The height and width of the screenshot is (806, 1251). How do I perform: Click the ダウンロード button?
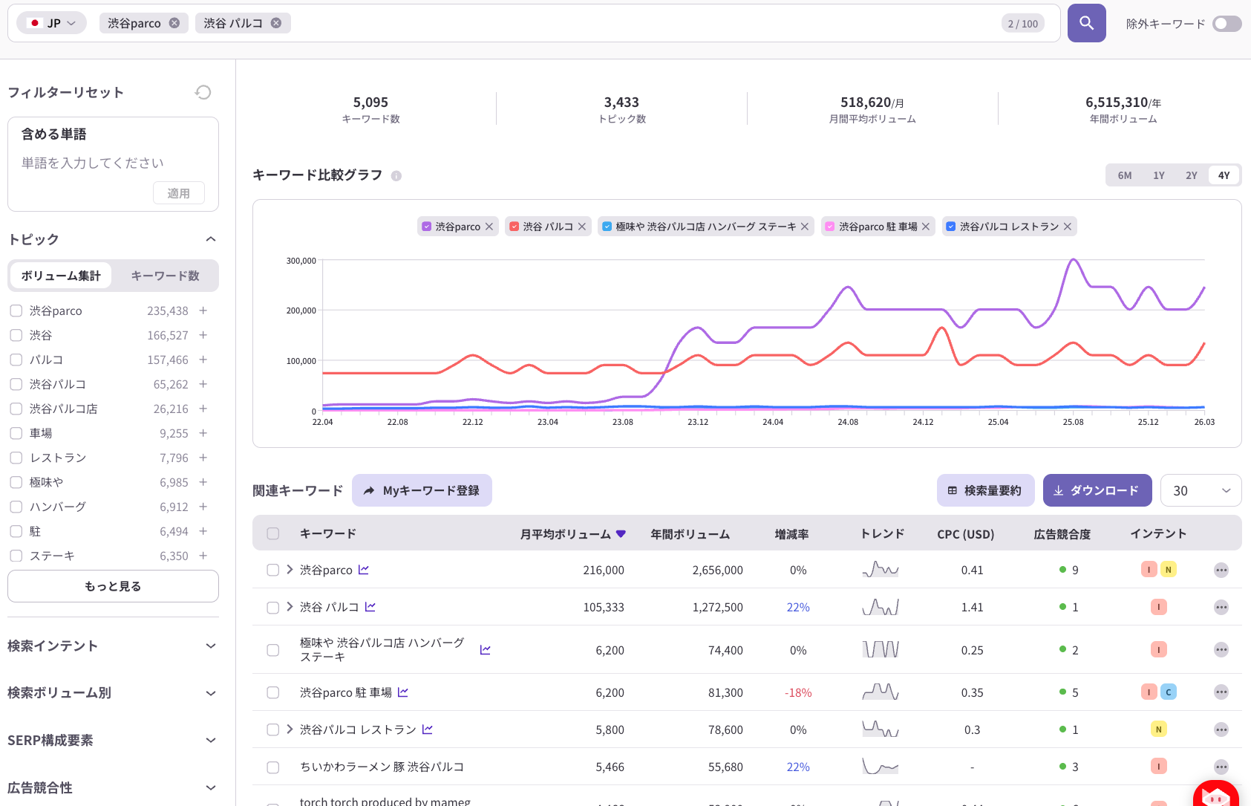click(x=1097, y=490)
